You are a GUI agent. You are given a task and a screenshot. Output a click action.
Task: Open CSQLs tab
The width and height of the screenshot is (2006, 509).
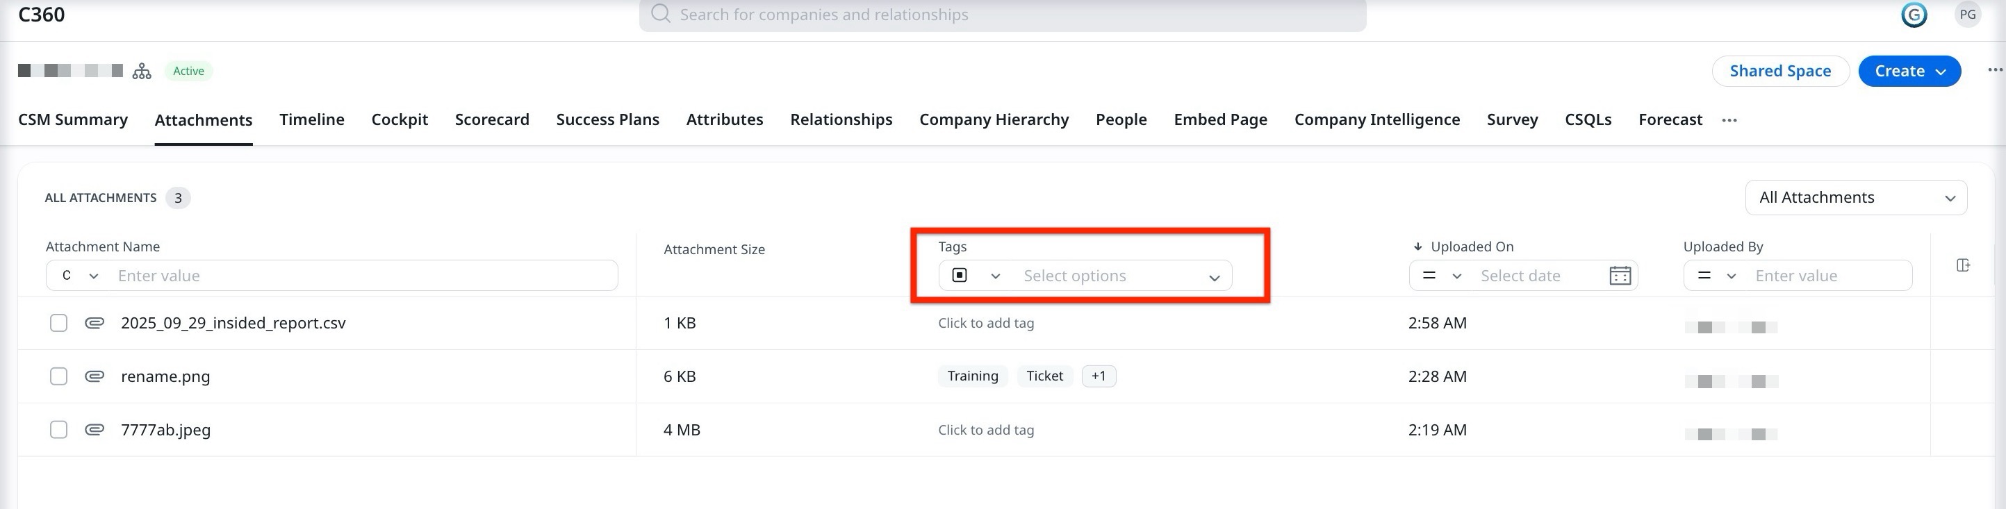click(x=1588, y=120)
